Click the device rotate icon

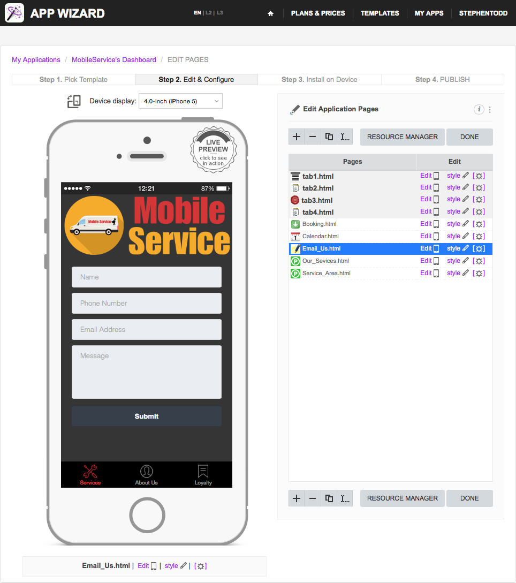pos(74,101)
